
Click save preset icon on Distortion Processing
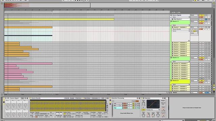tap(139, 98)
